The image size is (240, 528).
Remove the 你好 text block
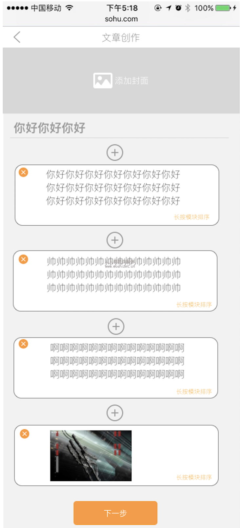point(23,172)
